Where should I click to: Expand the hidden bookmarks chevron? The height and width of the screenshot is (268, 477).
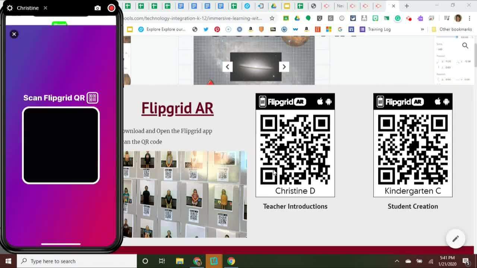422,29
